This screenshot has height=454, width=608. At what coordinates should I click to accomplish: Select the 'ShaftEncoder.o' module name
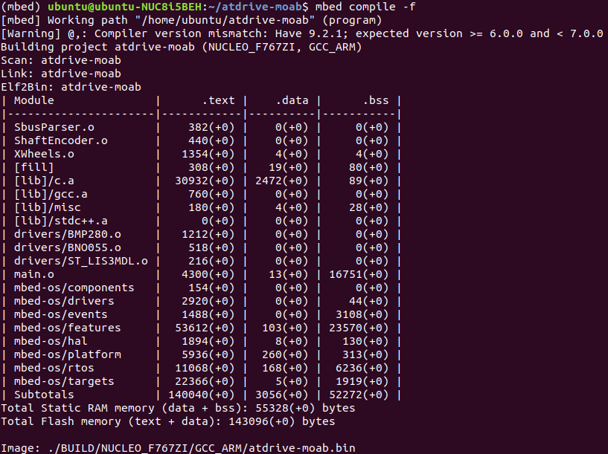[x=61, y=140]
